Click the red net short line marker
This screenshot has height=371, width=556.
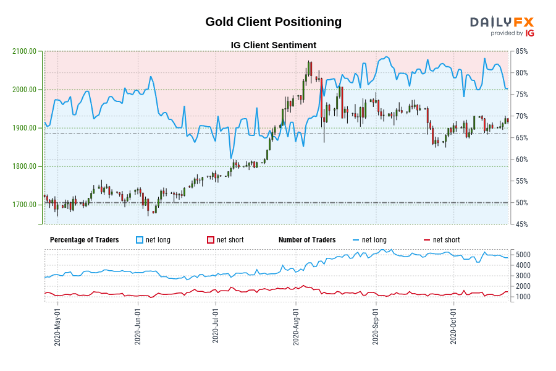(427, 241)
